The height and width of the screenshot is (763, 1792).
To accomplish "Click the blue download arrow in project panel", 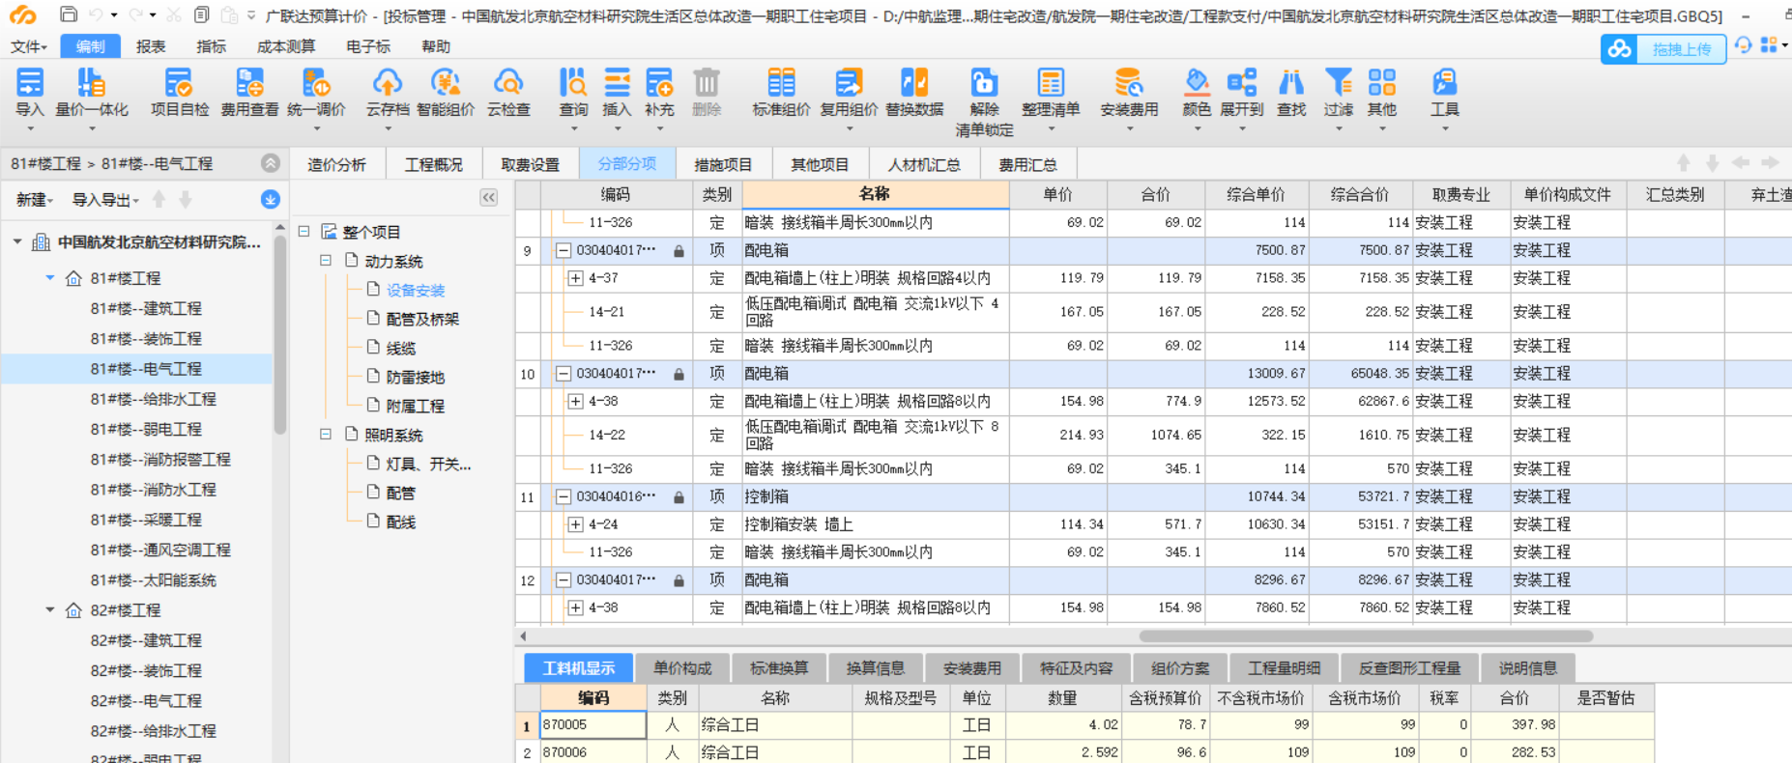I will click(271, 199).
